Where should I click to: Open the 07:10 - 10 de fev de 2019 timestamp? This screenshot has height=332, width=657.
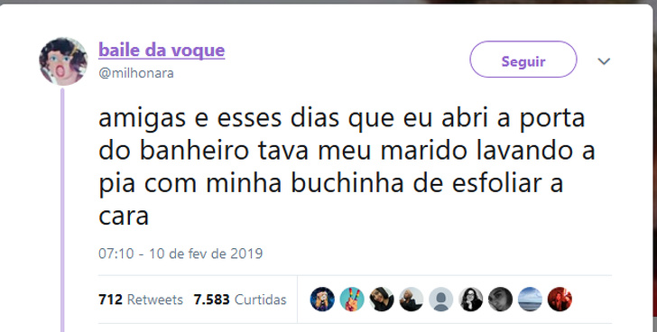[180, 254]
